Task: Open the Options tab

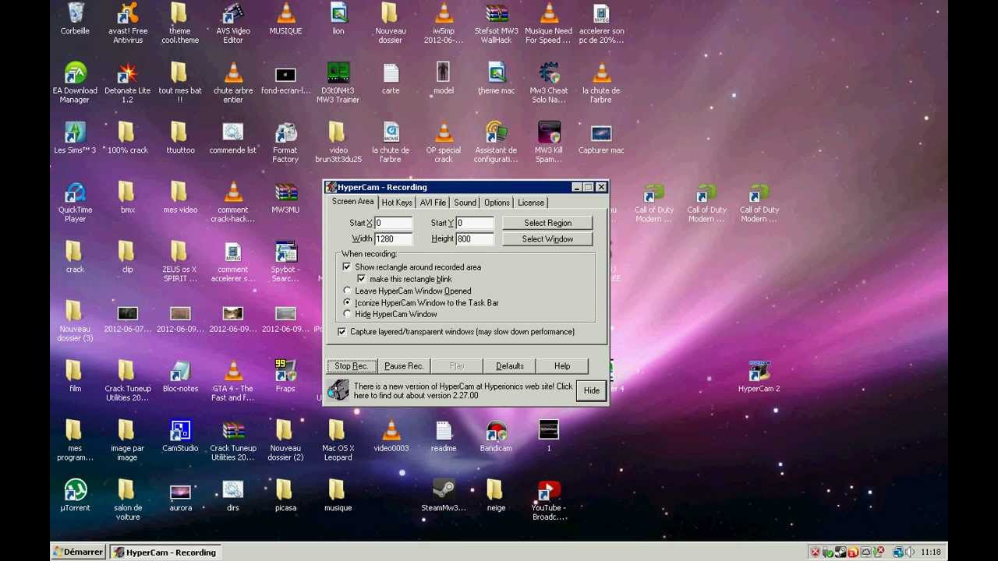Action: click(x=497, y=203)
